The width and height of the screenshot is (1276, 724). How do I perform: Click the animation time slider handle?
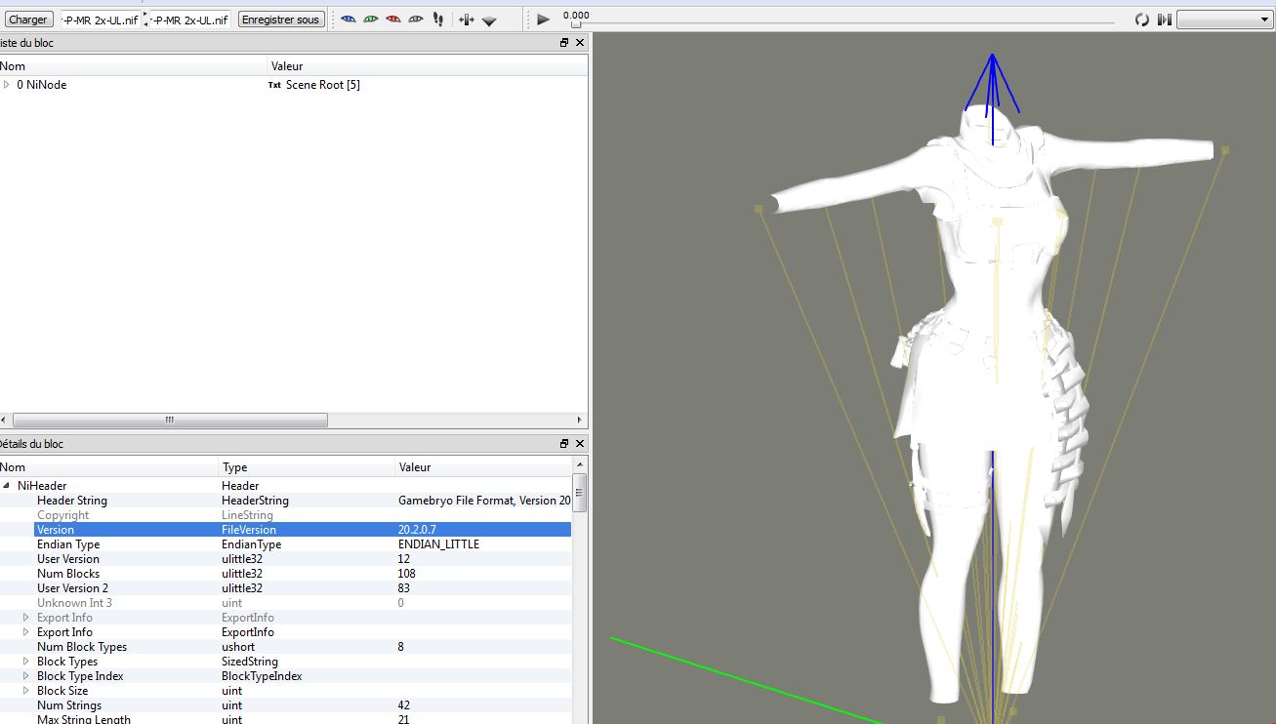pos(576,23)
